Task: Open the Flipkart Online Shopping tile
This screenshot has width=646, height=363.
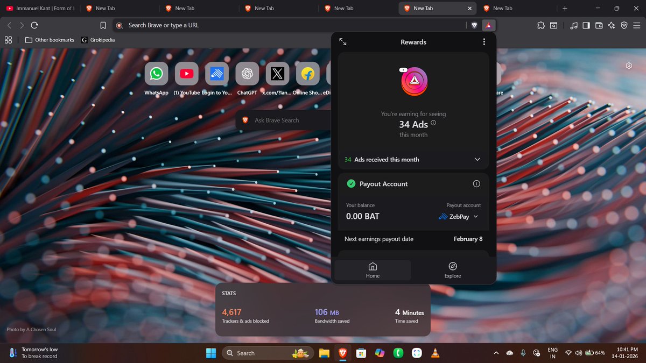Action: tap(307, 74)
